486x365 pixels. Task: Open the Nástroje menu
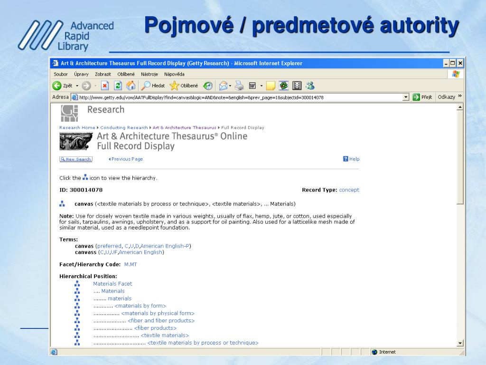coord(150,74)
